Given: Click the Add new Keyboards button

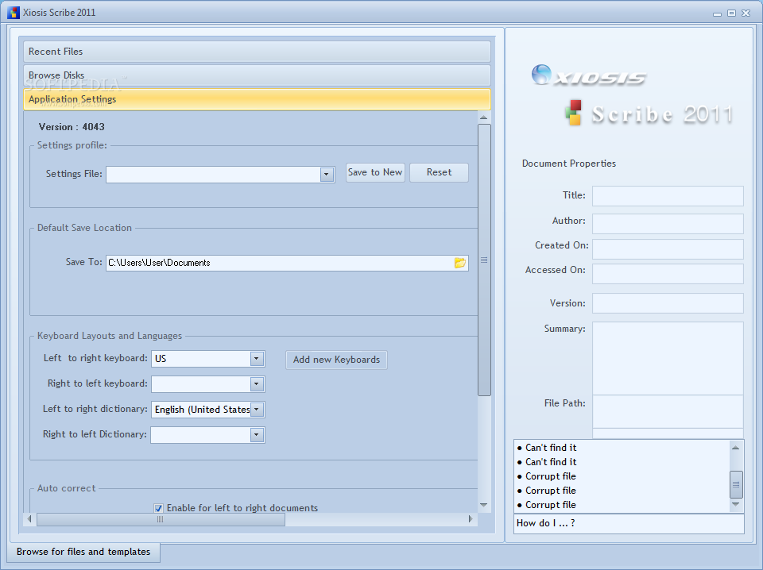Looking at the screenshot, I should (x=336, y=360).
